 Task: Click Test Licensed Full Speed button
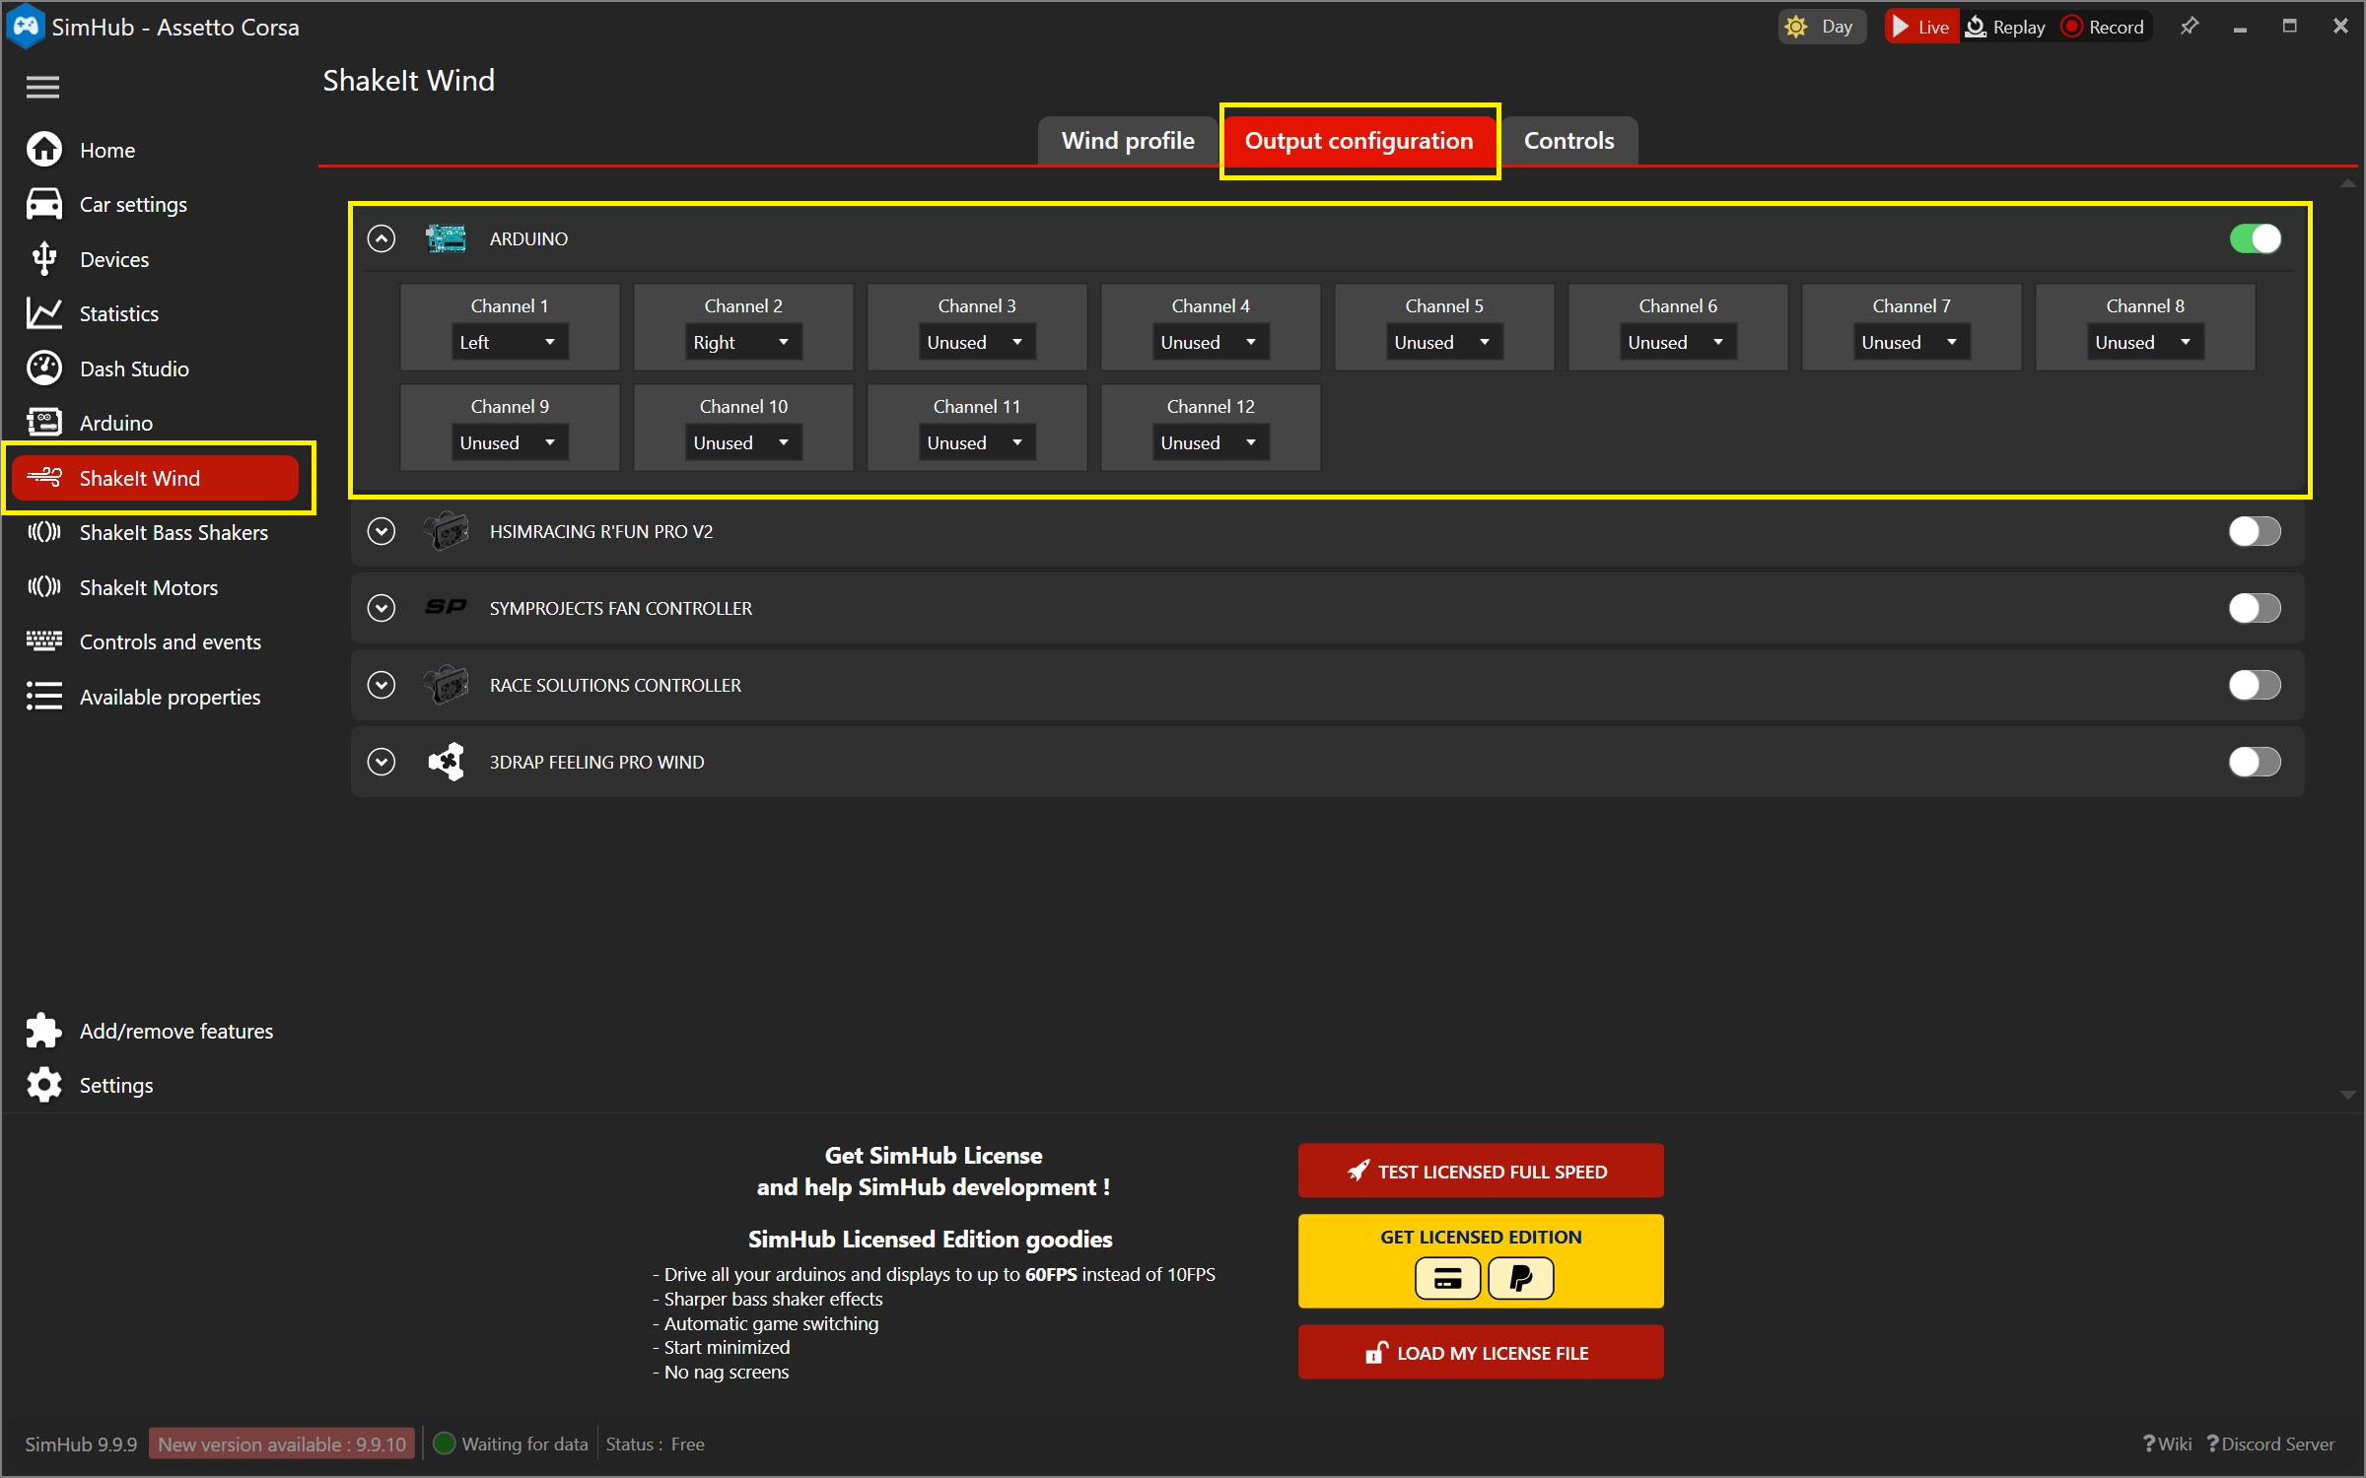tap(1480, 1172)
